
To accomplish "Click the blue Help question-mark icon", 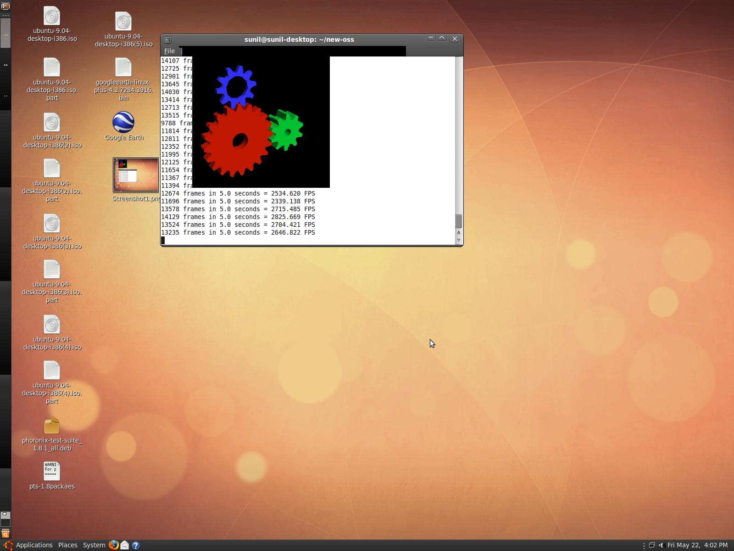I will click(x=136, y=545).
